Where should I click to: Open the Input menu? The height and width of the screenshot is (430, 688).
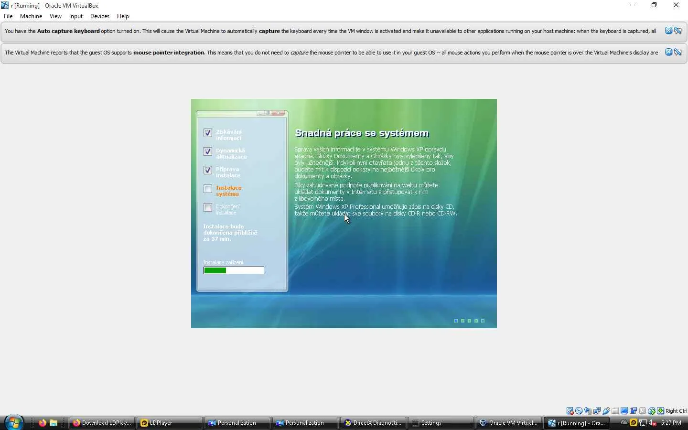[x=75, y=16]
